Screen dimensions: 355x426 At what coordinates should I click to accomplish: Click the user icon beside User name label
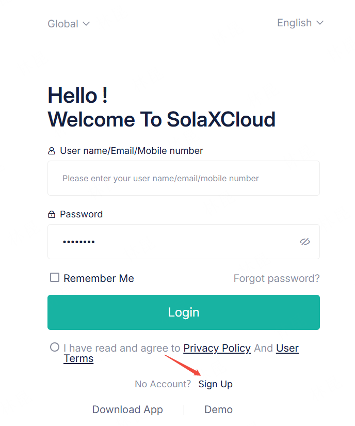pyautogui.click(x=52, y=151)
